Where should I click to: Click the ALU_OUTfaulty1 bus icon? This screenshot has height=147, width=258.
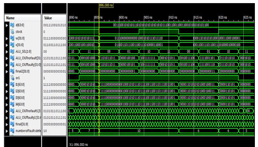(x=12, y=118)
